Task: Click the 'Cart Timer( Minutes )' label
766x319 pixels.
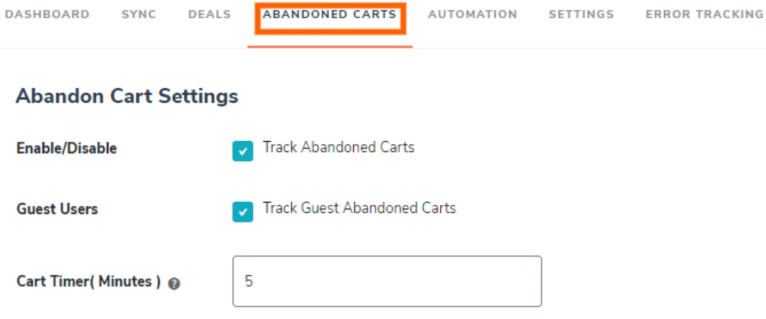Action: [x=89, y=282]
